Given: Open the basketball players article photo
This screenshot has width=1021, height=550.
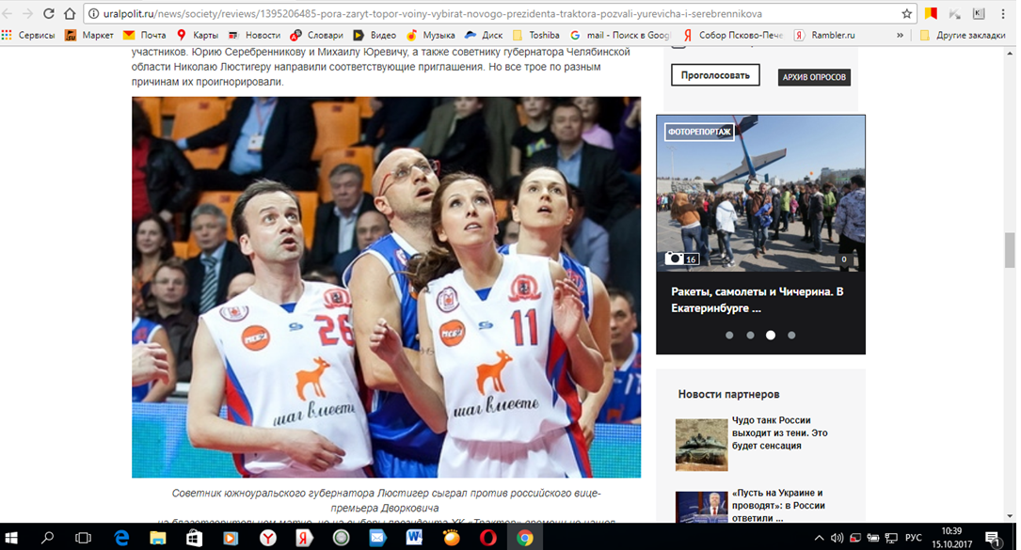Looking at the screenshot, I should [x=386, y=287].
